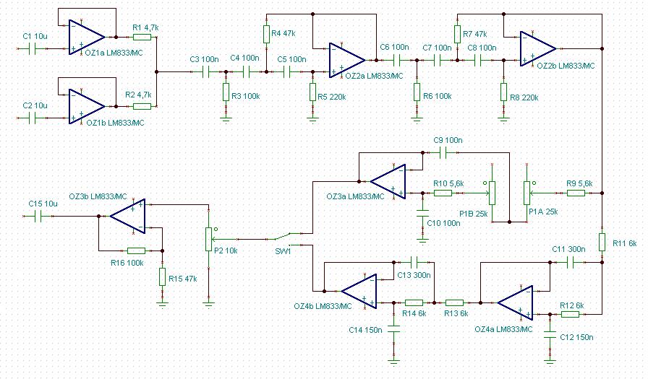Click the ground symbol below C14

[394, 362]
